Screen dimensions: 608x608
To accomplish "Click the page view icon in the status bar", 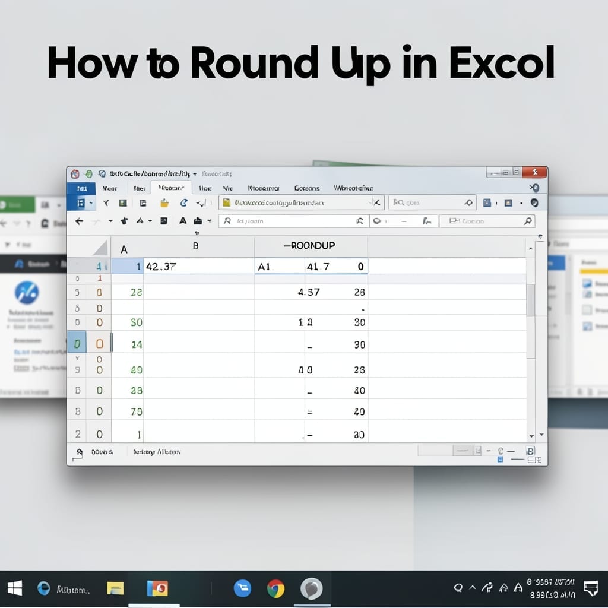I will [x=530, y=451].
